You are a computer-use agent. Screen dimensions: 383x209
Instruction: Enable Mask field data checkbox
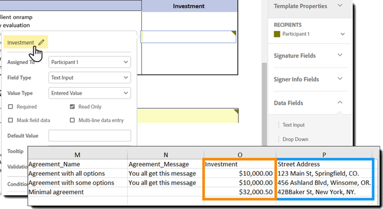(11, 120)
